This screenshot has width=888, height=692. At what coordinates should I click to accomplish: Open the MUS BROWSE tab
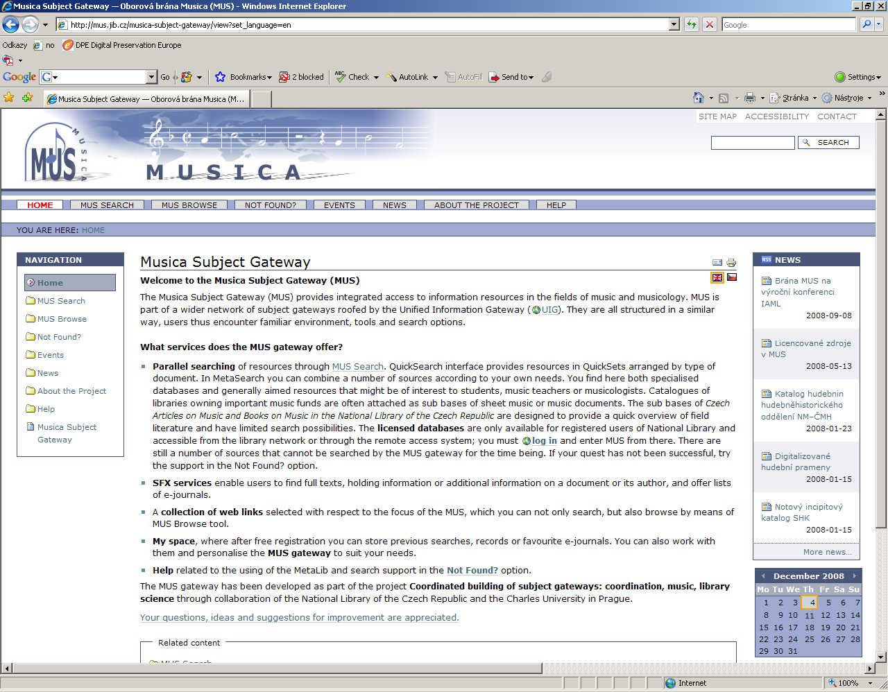click(x=189, y=205)
